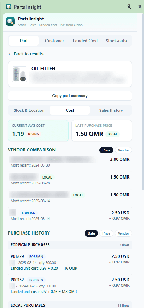Image resolution: width=144 pixels, height=308 pixels.
Task: Click the FOREIGN badge beside P01229
Action: [36, 256]
